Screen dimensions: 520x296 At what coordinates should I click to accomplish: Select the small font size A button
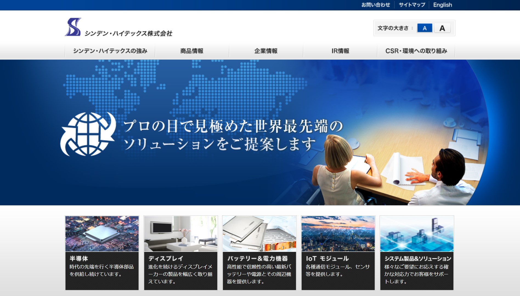pos(424,28)
